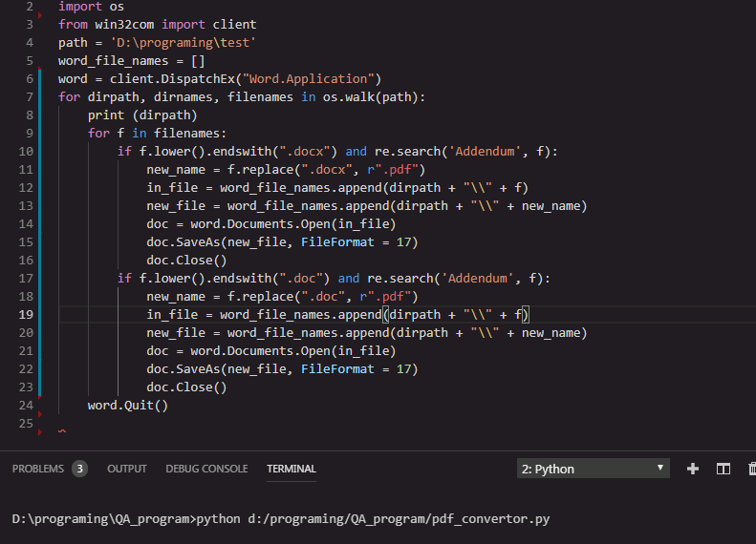Click line number 7 in the gutter
This screenshot has width=756, height=544.
pyautogui.click(x=30, y=97)
